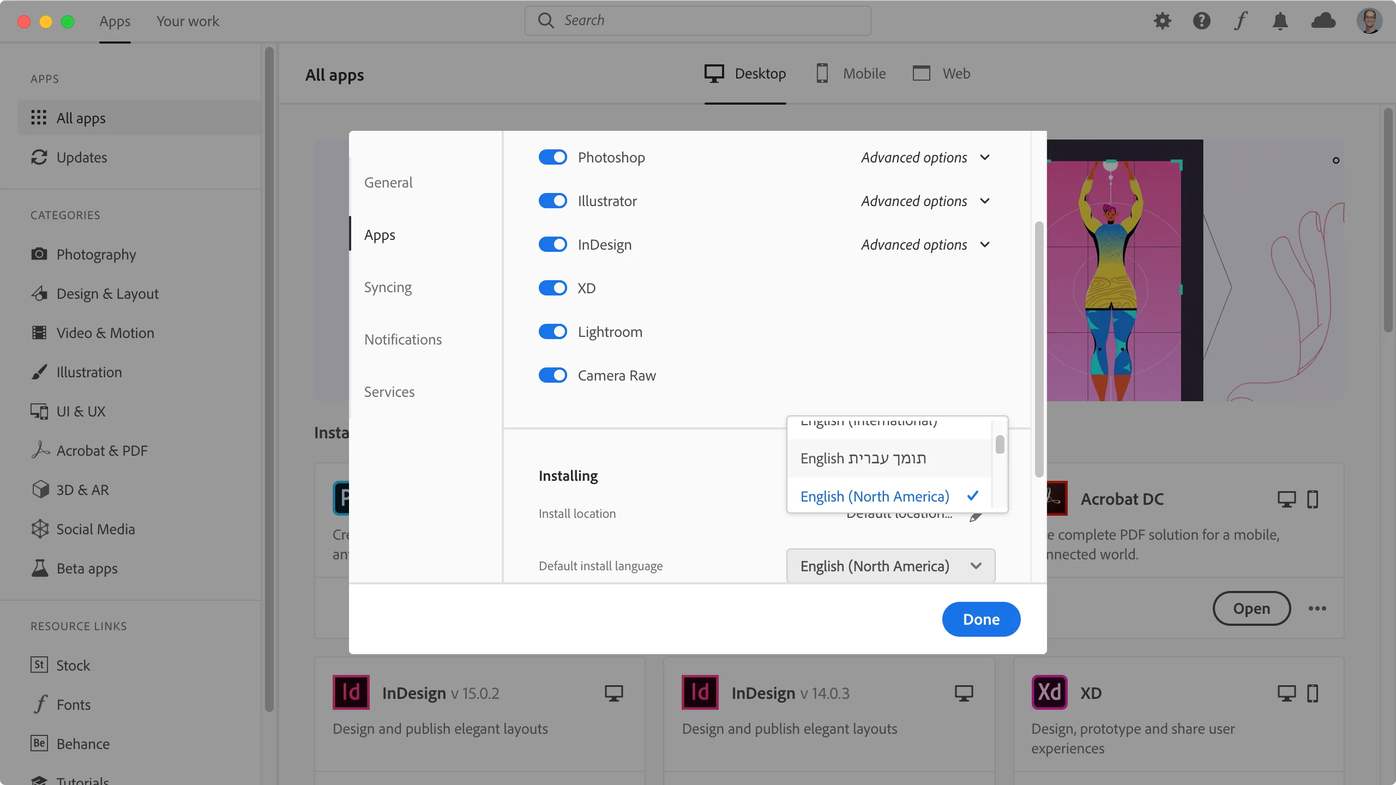
Task: Click Open button for Acrobat DC
Action: [x=1251, y=608]
